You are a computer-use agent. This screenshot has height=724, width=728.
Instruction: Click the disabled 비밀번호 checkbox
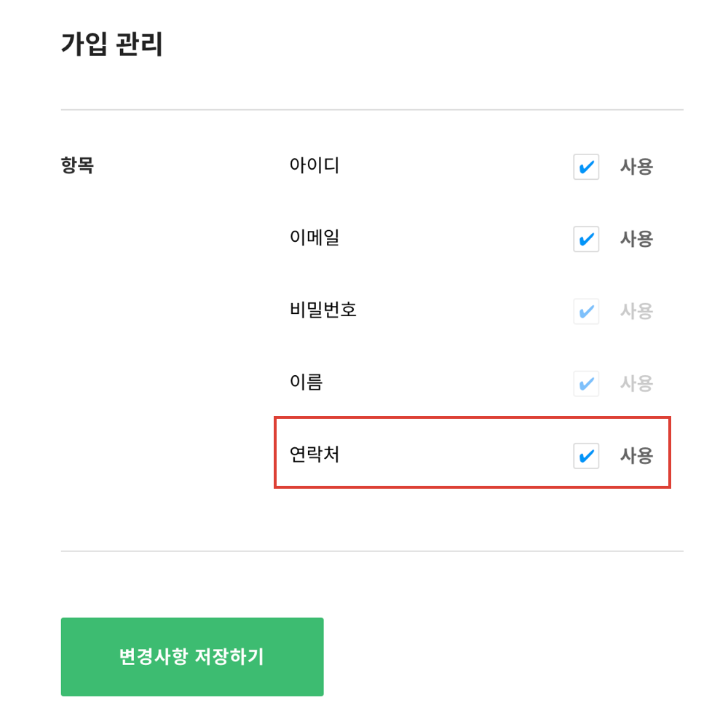(586, 312)
